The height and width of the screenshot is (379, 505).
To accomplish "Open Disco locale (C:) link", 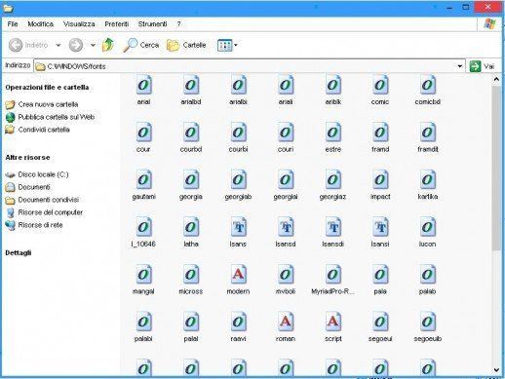I will point(37,174).
